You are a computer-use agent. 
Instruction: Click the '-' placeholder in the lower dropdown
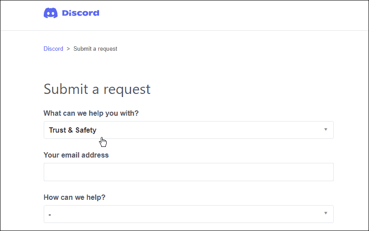[x=50, y=215]
